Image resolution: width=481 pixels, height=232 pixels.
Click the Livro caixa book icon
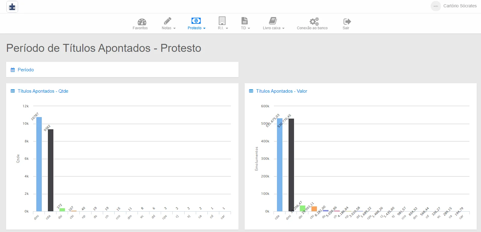coord(273,21)
